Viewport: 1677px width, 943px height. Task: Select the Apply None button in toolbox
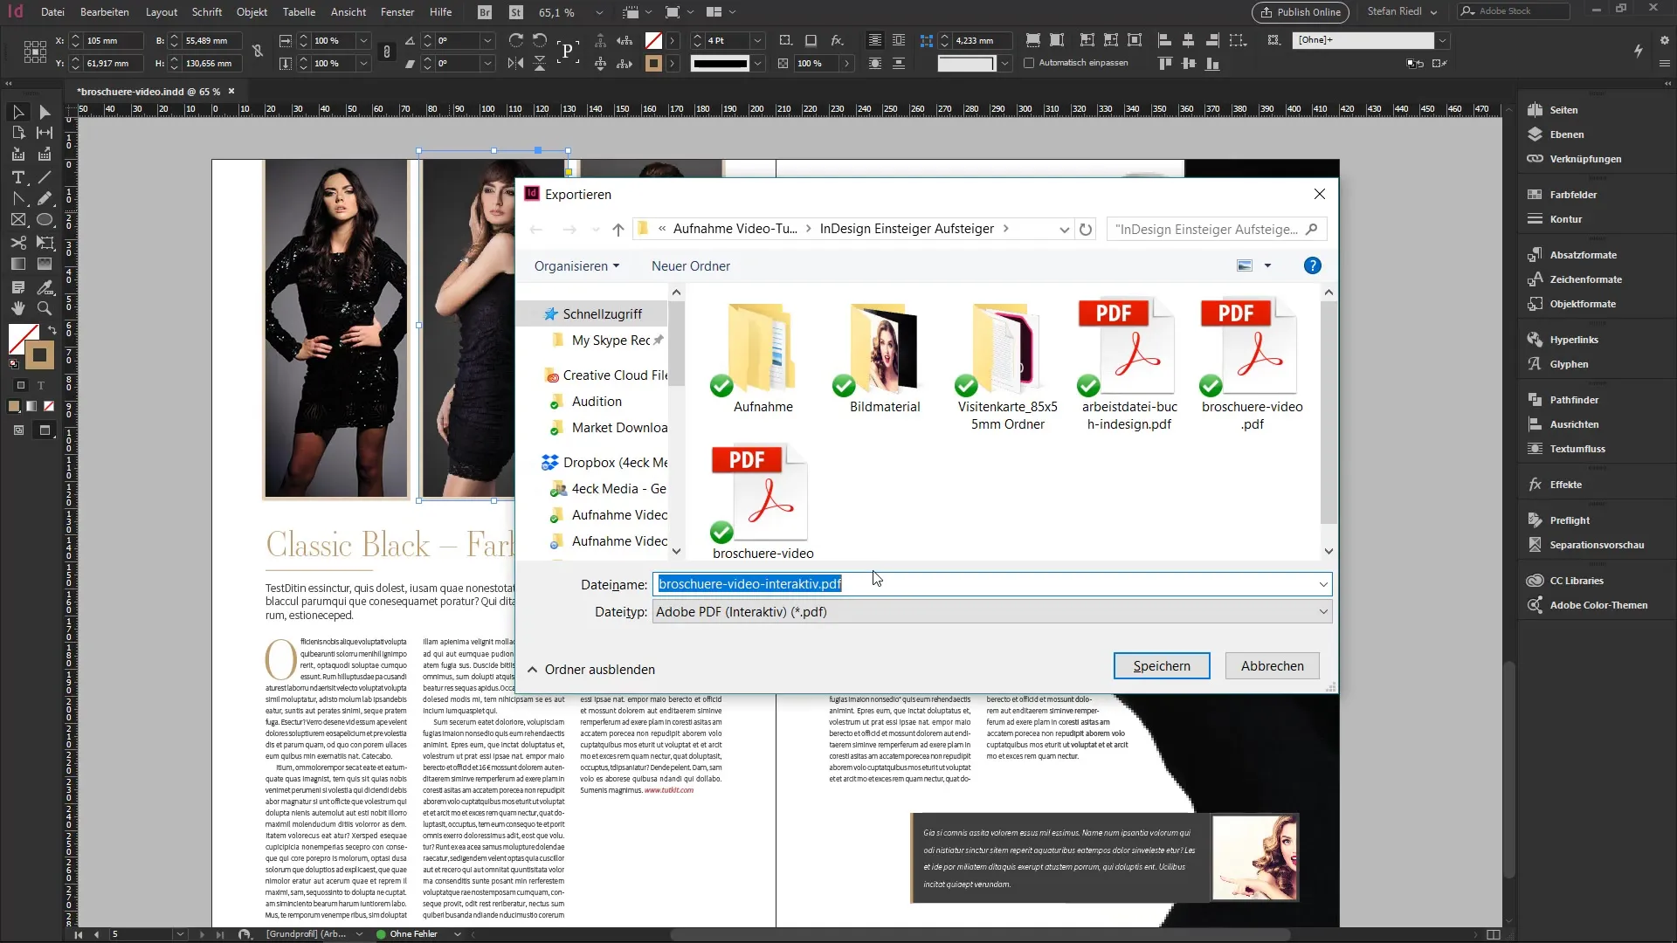[x=49, y=406]
